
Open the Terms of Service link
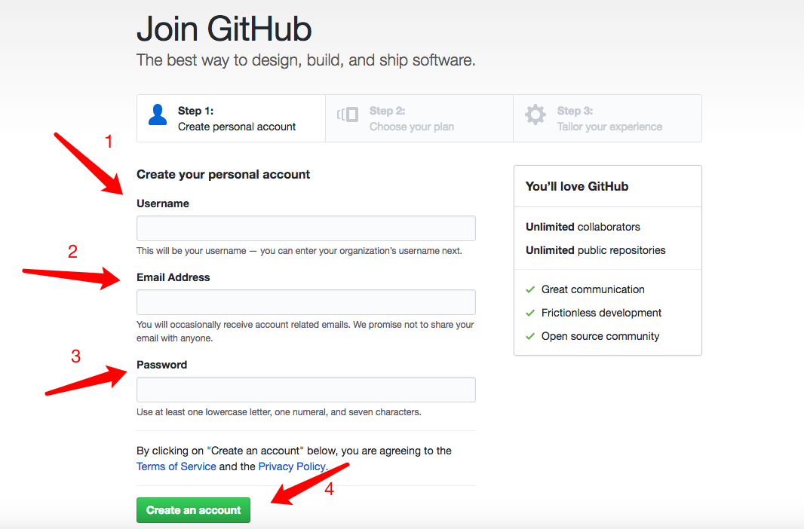point(176,466)
